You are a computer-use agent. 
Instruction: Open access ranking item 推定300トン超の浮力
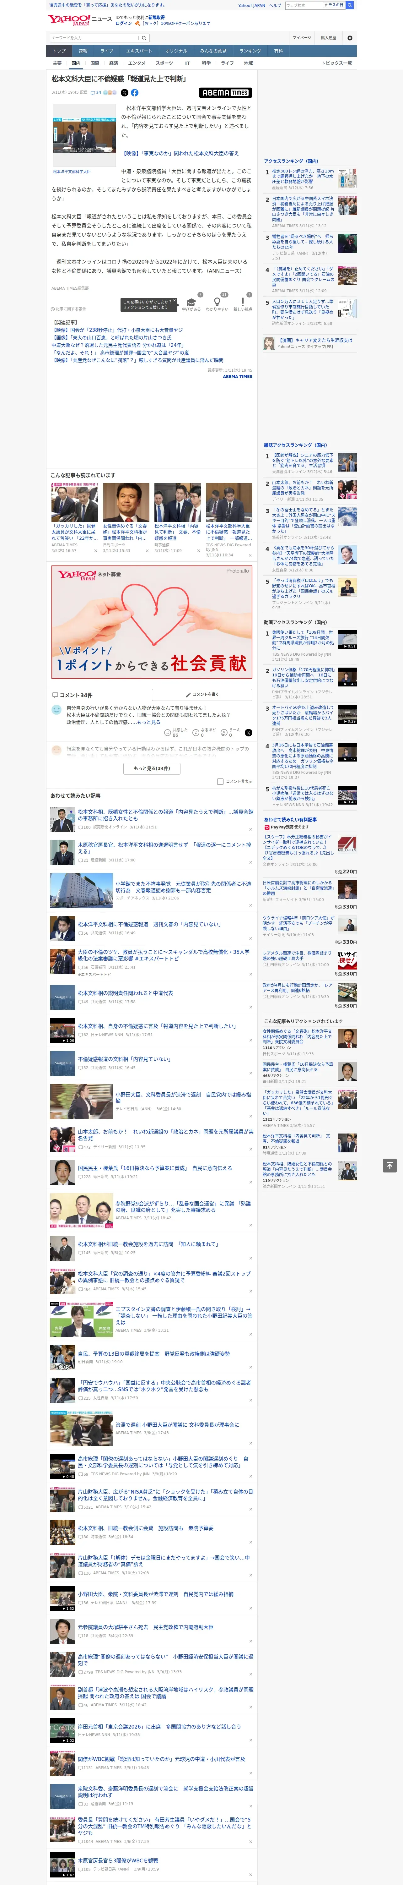click(303, 176)
